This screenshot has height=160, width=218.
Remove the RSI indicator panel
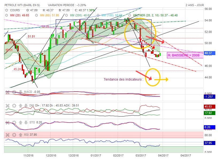7,135
